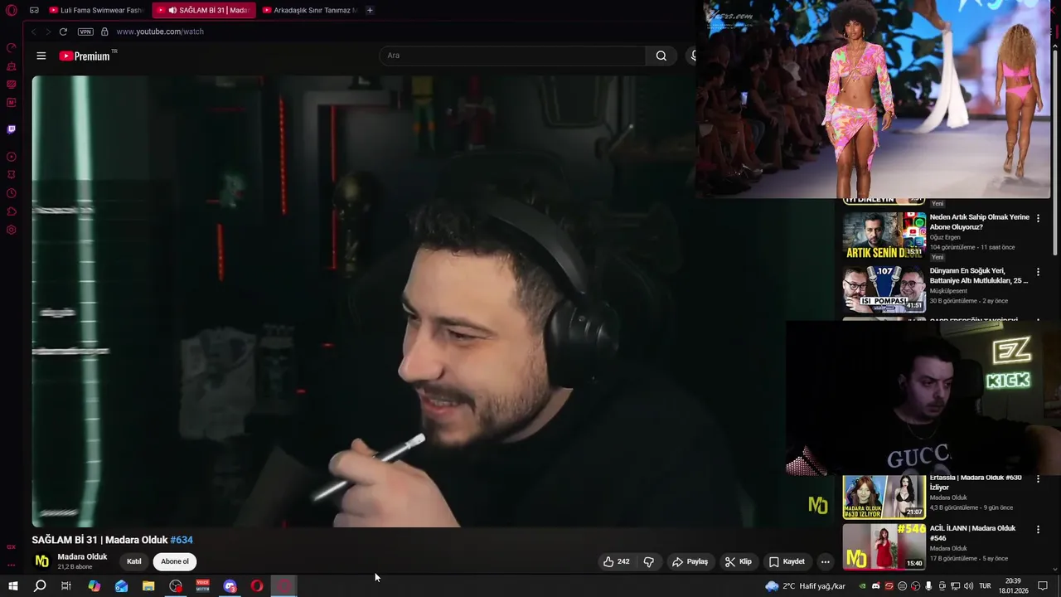Open options for 'Dünyanın En Soğuk Yeri' video
Viewport: 1061px width, 597px height.
click(x=1038, y=272)
